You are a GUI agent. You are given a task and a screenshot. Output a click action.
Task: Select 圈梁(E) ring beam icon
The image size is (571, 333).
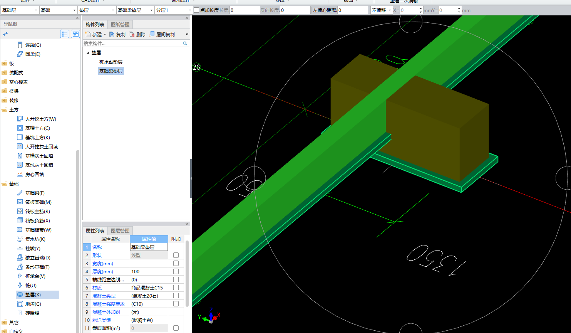(x=20, y=54)
